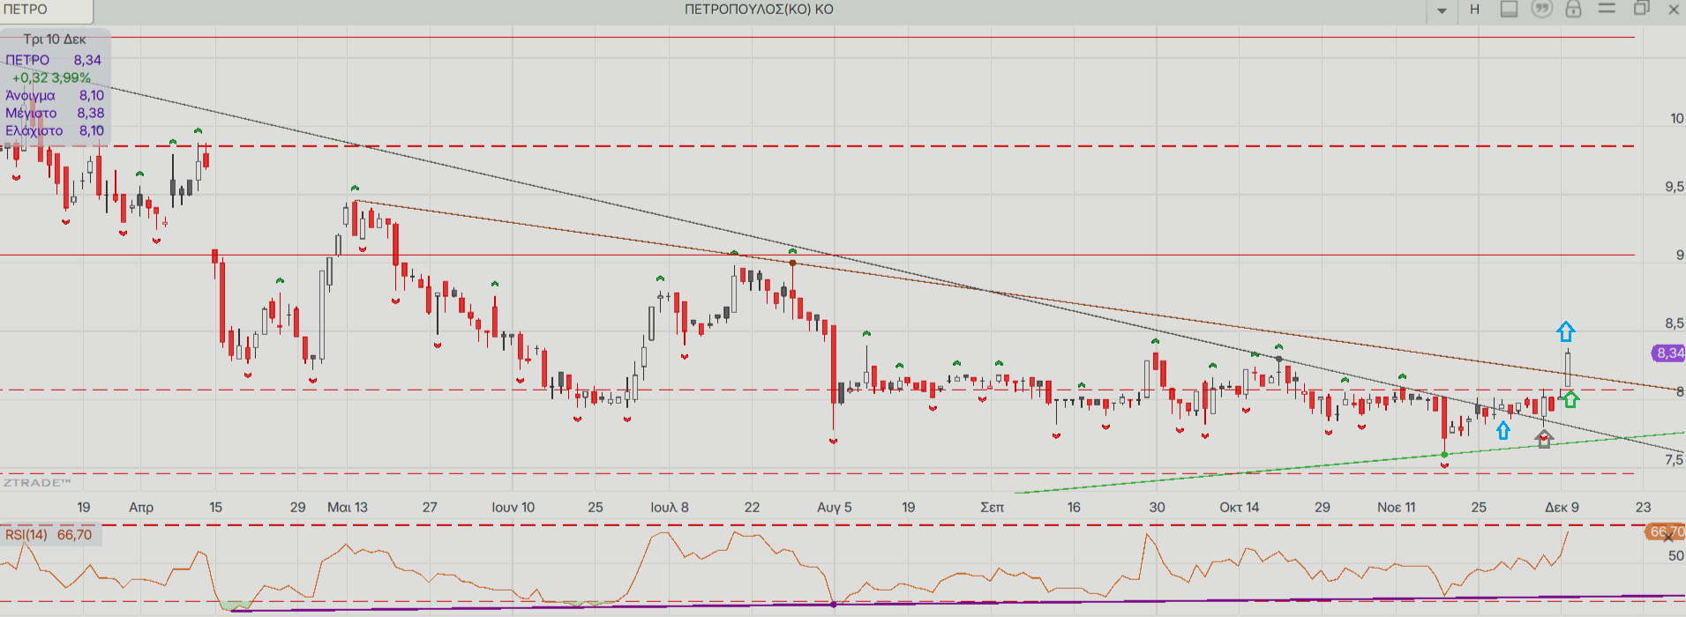Screen dimensions: 1686x617
Task: Click the Αυγ 5 date axis label
Action: coord(835,507)
